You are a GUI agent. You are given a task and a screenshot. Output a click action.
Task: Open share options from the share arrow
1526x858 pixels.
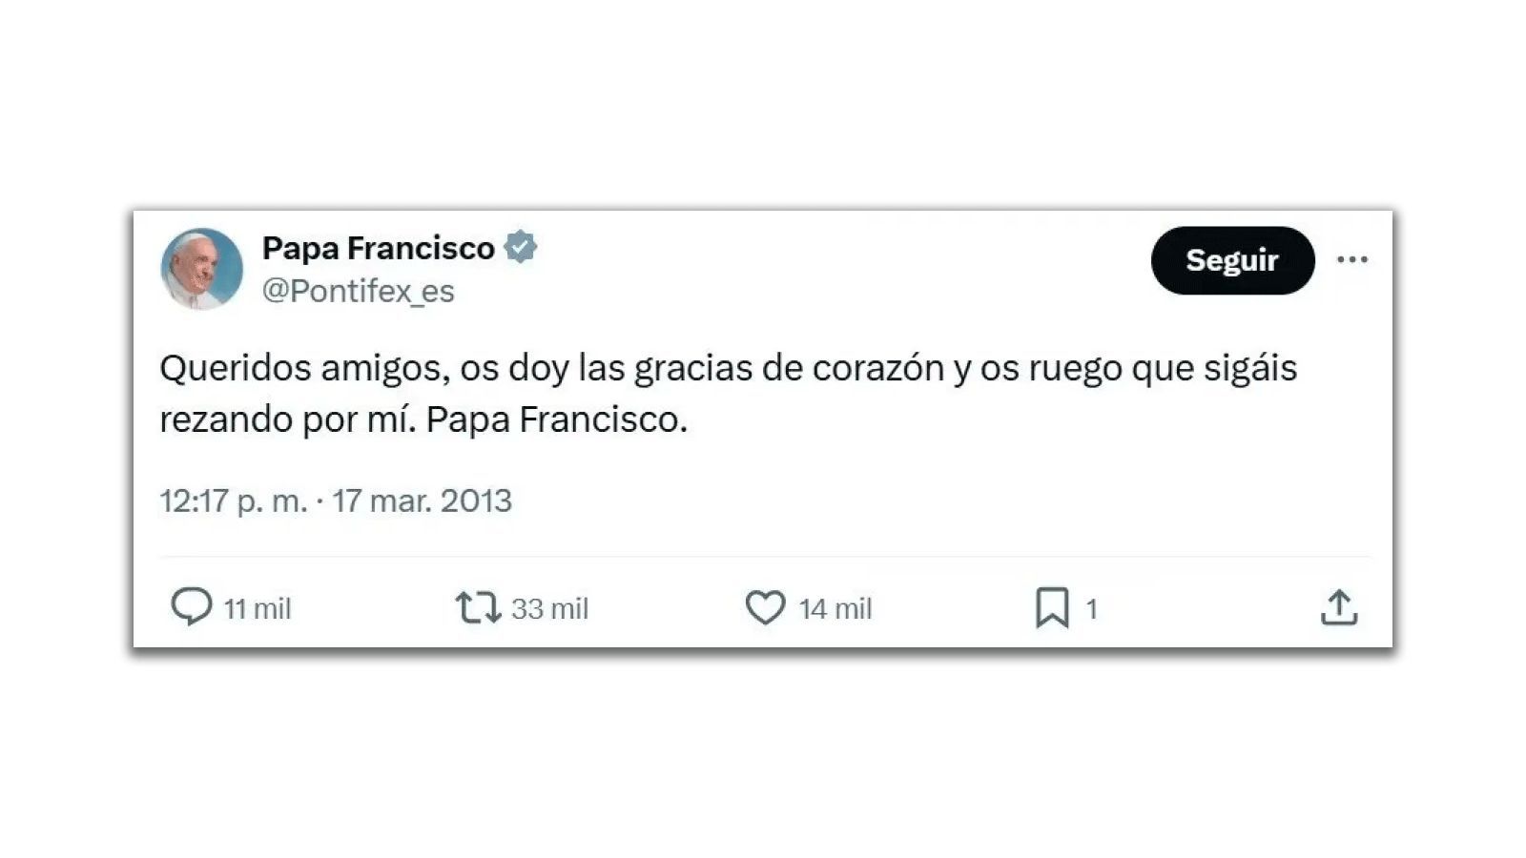pos(1340,607)
